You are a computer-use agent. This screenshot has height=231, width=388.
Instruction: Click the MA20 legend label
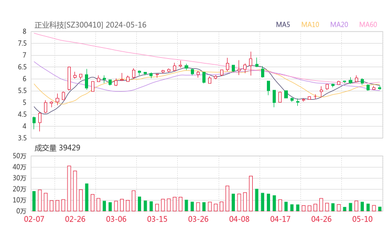pyautogui.click(x=339, y=25)
